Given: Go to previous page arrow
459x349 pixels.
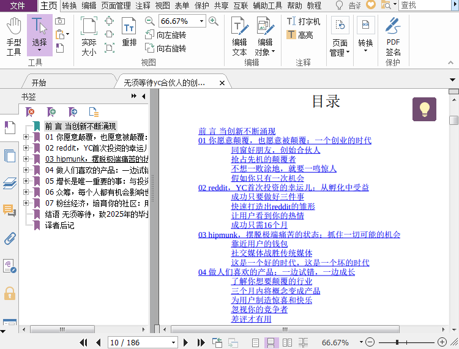Looking at the screenshot, I should pyautogui.click(x=99, y=342).
